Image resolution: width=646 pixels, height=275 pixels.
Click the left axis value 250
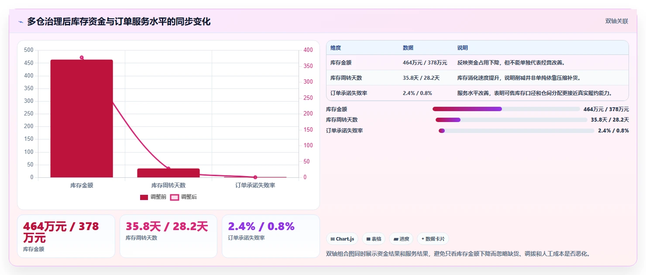pos(29,114)
